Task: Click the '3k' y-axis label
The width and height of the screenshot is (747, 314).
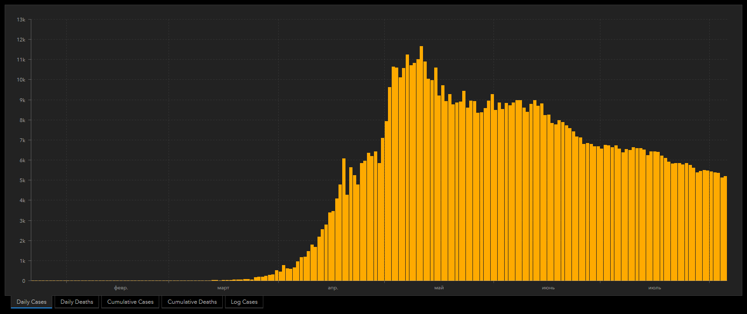Action: tap(22, 221)
